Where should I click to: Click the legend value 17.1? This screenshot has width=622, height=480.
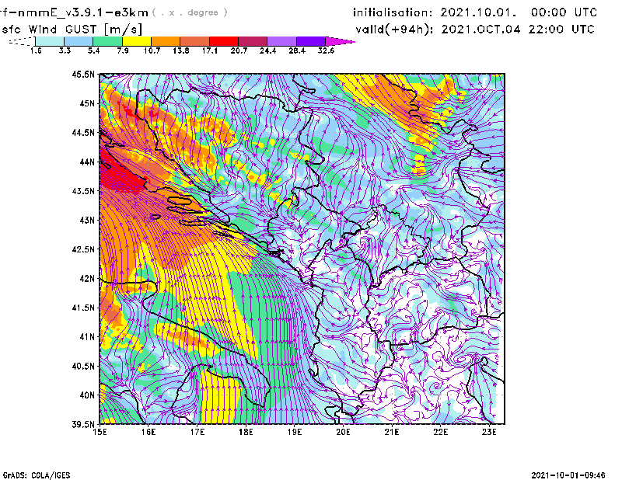pyautogui.click(x=209, y=50)
